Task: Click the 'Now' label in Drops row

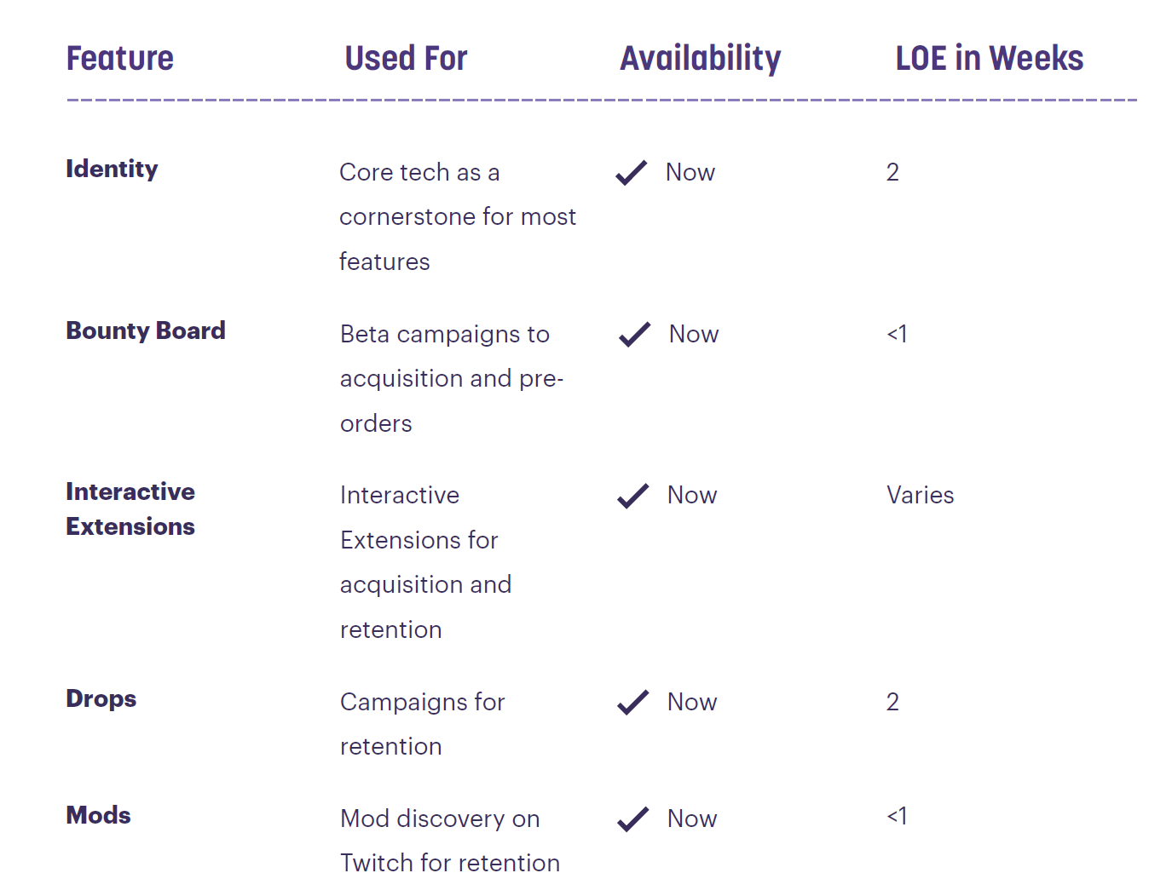Action: tap(692, 702)
